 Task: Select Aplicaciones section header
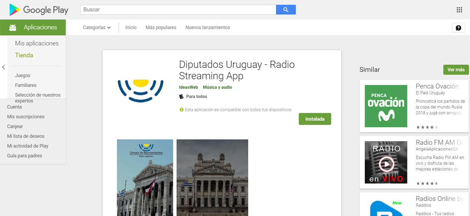click(33, 28)
